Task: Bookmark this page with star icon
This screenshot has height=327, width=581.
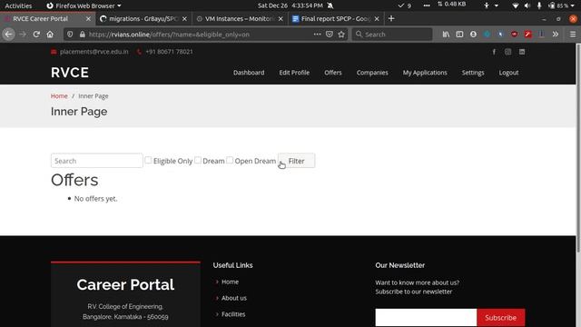Action: [x=341, y=35]
